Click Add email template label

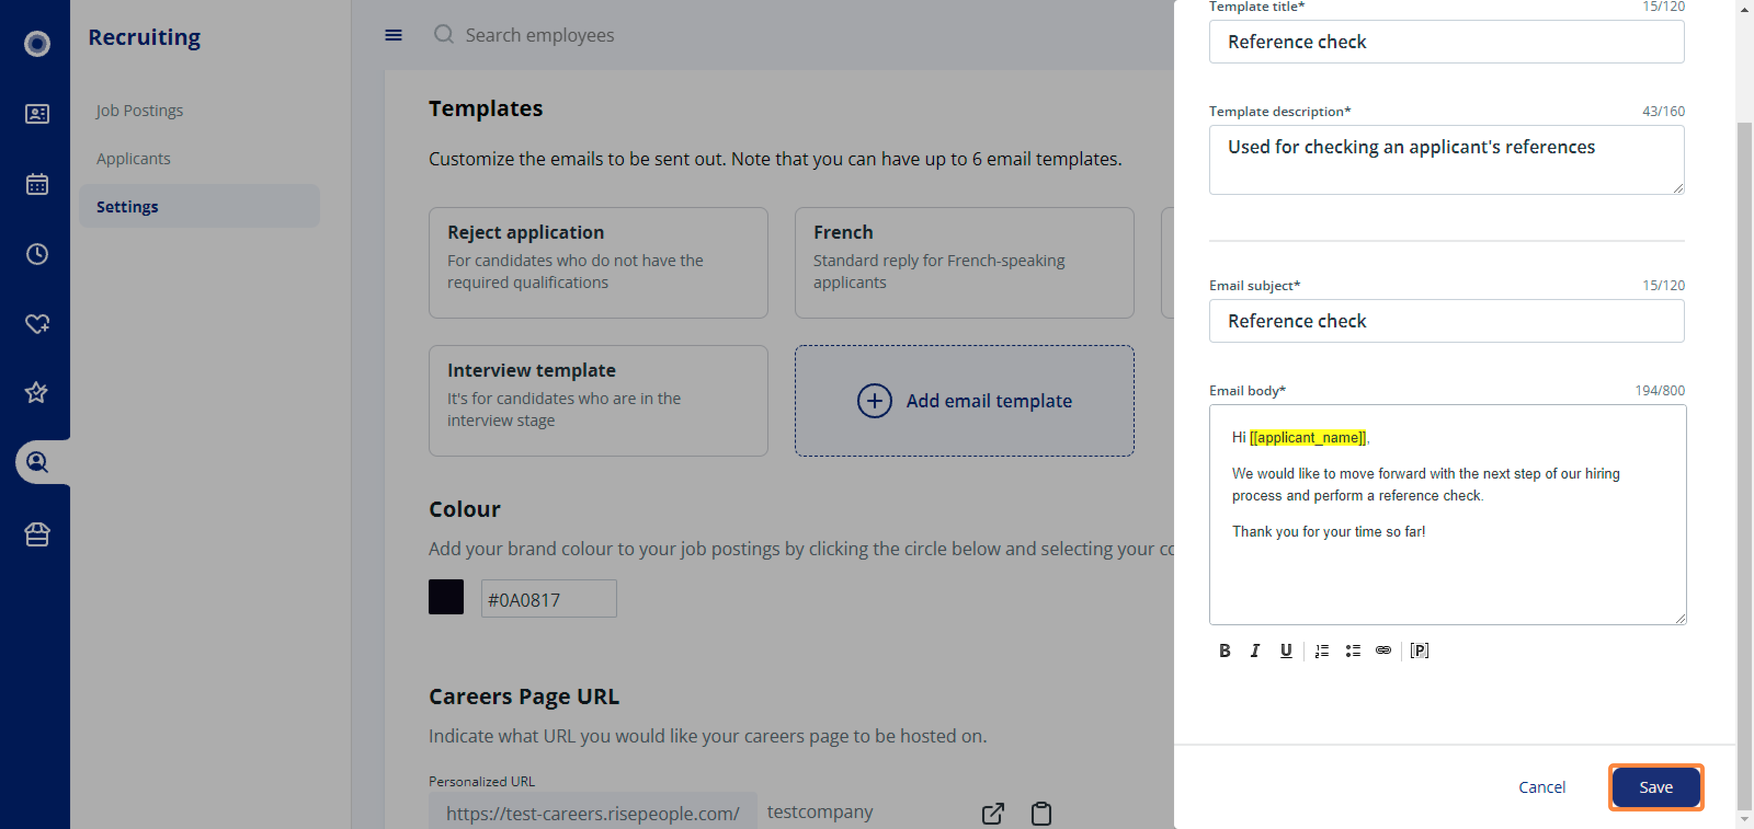[x=989, y=401]
